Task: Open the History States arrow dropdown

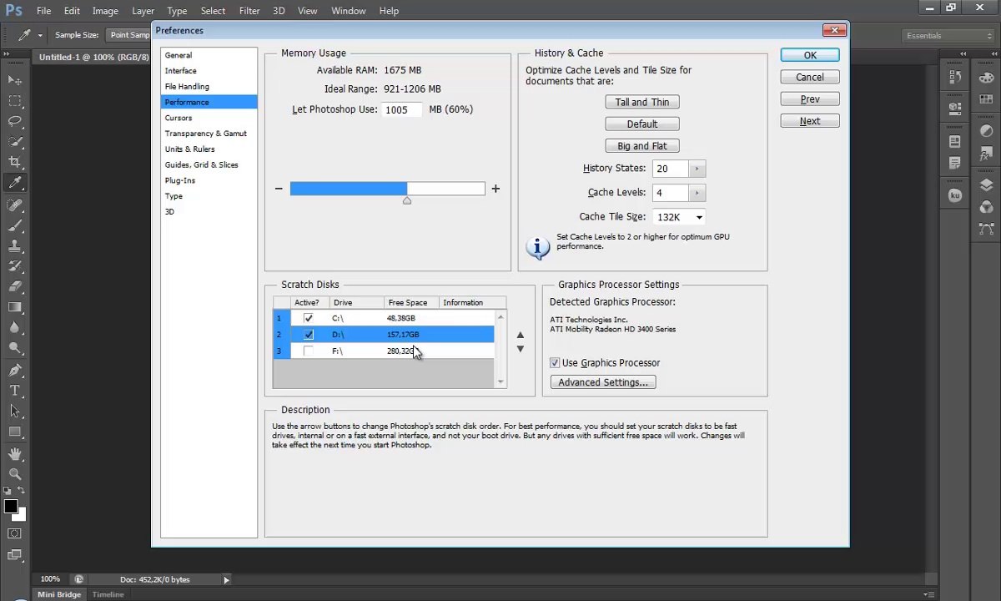Action: coord(697,169)
